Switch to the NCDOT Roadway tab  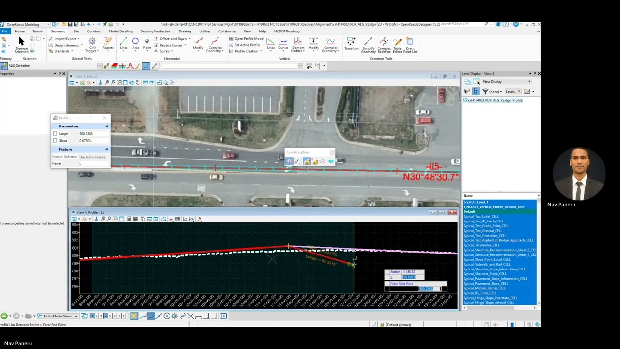pyautogui.click(x=287, y=32)
